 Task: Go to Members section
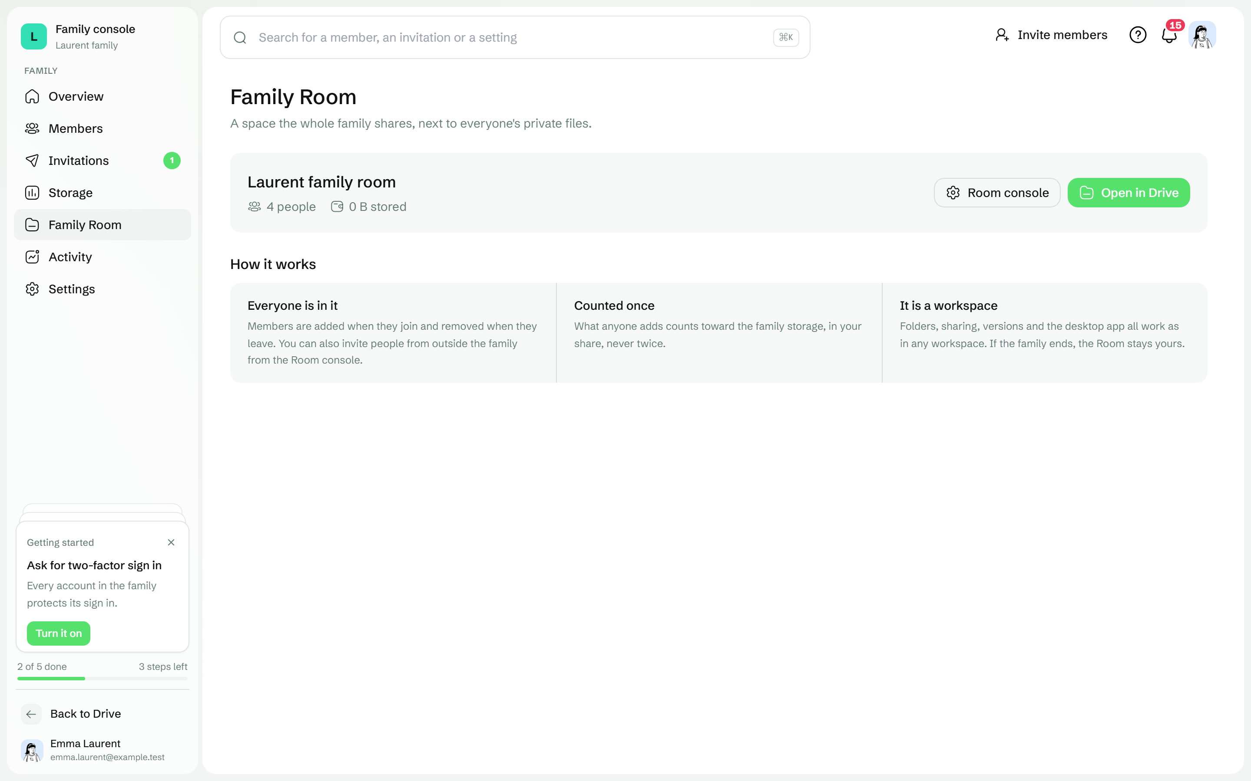[103, 128]
